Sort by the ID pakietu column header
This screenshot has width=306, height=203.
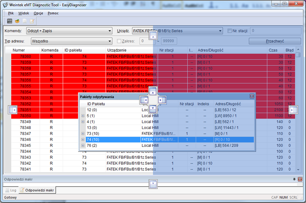point(84,50)
